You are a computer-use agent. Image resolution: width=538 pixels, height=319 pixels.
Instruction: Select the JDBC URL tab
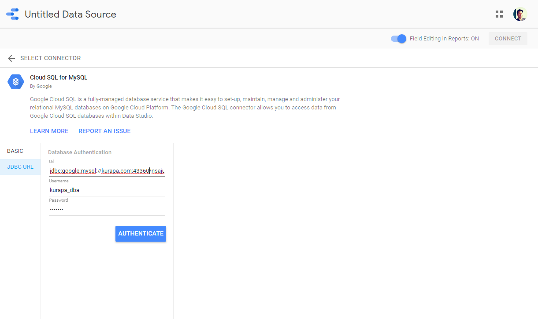(20, 167)
